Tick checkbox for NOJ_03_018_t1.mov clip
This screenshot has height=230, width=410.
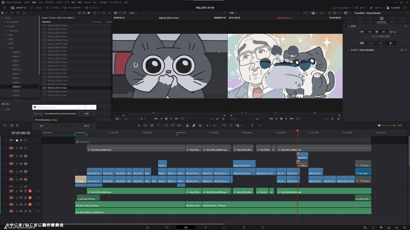tap(44, 88)
